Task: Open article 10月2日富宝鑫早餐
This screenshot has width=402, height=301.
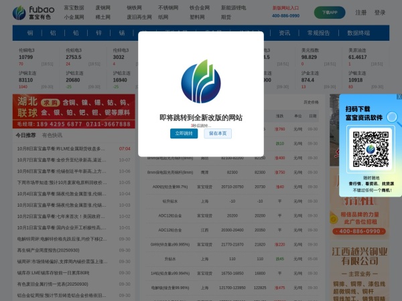Action: tap(61, 216)
